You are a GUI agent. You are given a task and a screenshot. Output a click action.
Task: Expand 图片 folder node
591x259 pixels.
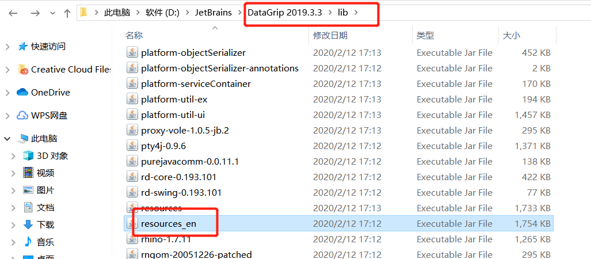[14, 191]
